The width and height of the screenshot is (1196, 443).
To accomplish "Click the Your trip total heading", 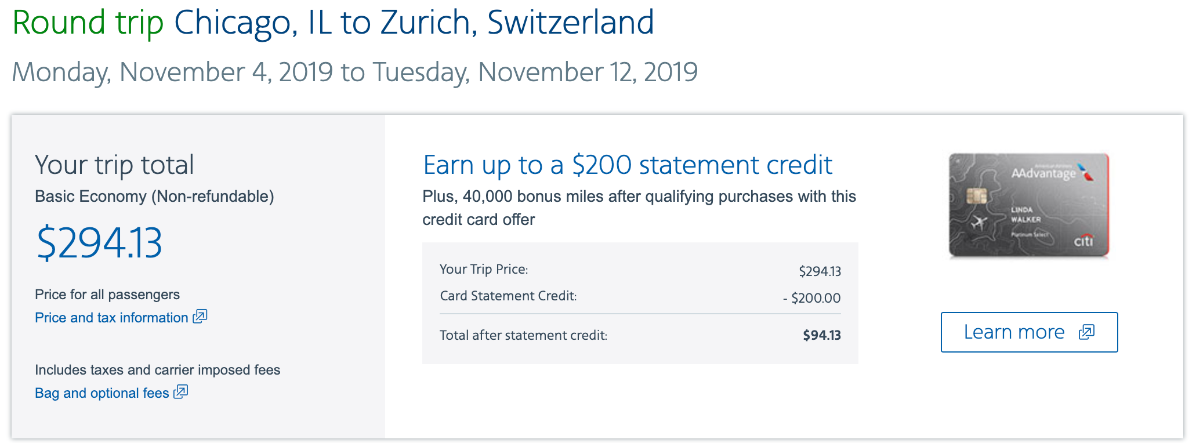I will (114, 165).
